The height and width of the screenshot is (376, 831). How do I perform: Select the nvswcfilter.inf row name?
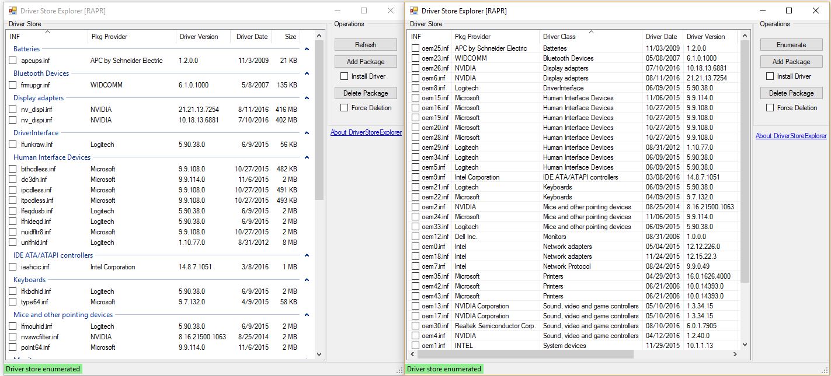pyautogui.click(x=40, y=337)
